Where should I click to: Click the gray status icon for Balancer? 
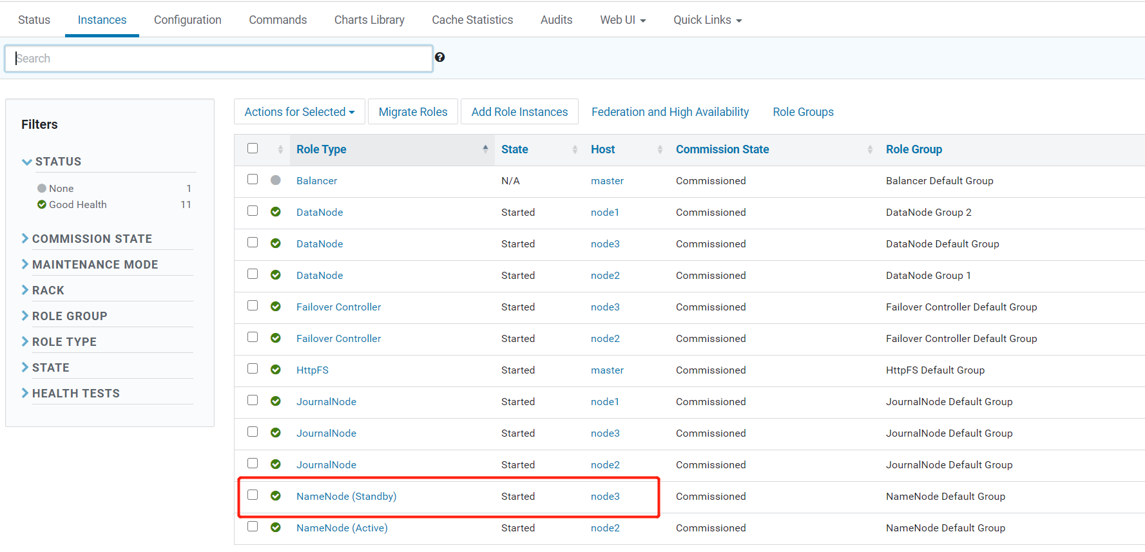pos(276,180)
